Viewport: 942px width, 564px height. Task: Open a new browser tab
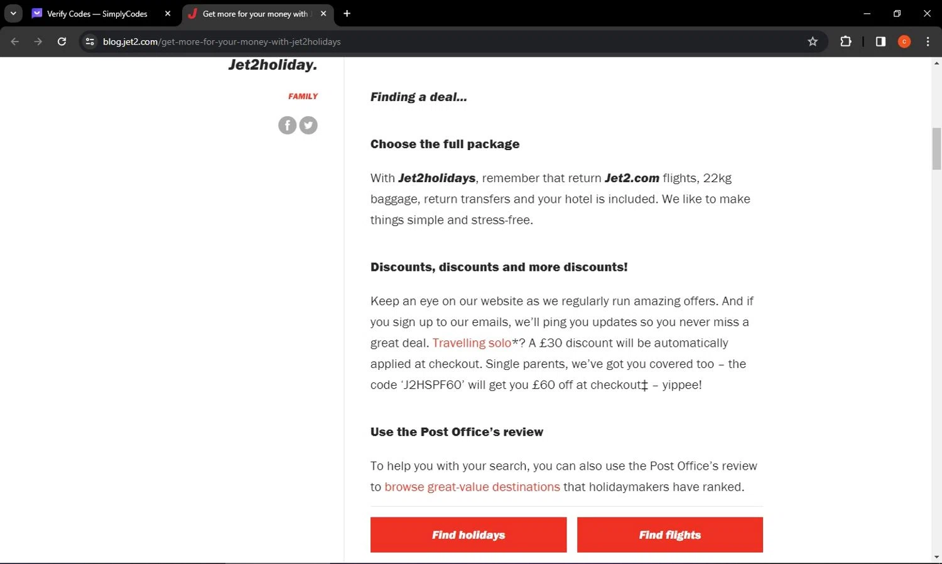347,13
